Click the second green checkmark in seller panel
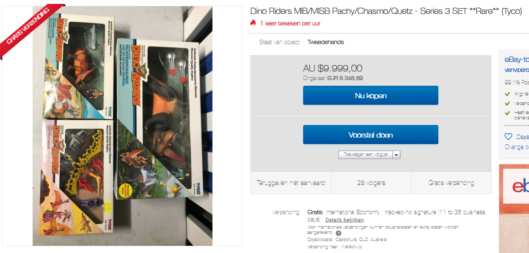The width and height of the screenshot is (529, 253). click(507, 103)
